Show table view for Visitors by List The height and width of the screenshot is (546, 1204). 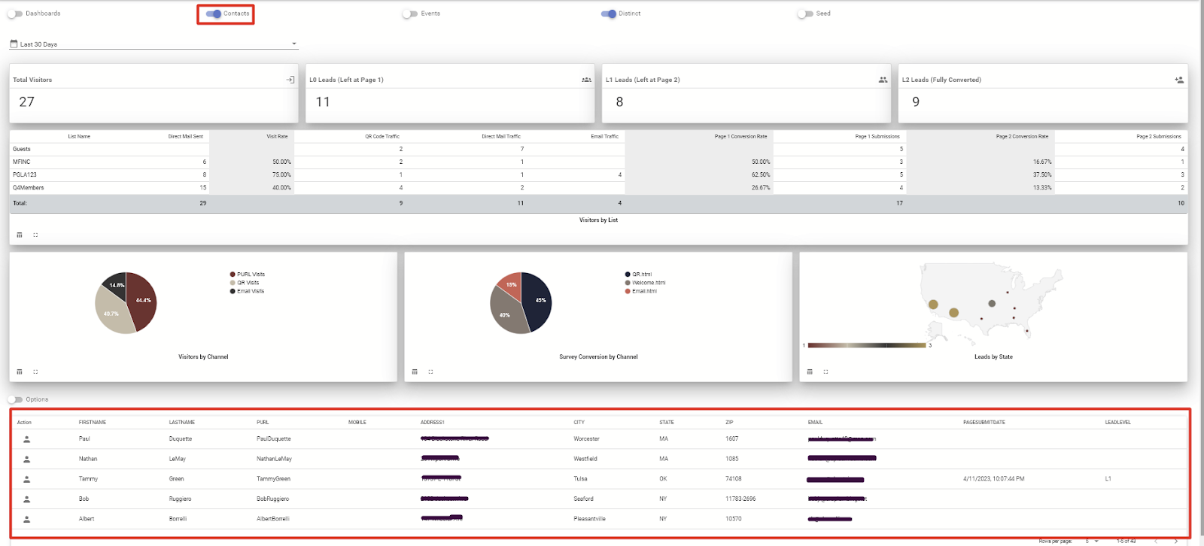[20, 235]
